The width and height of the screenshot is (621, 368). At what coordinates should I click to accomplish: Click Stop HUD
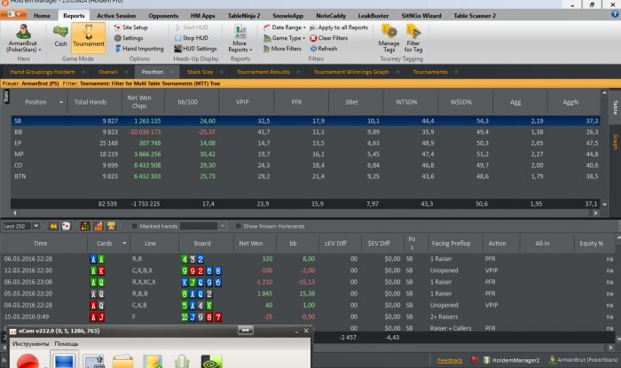[x=192, y=38]
